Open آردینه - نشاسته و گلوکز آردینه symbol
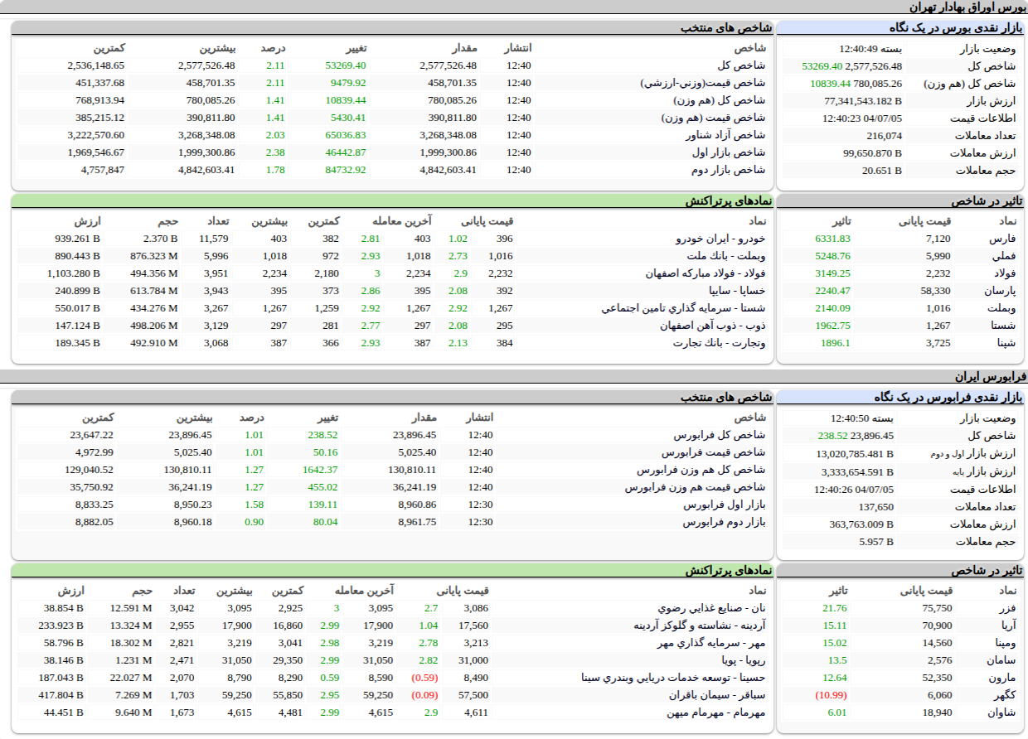 tap(701, 625)
